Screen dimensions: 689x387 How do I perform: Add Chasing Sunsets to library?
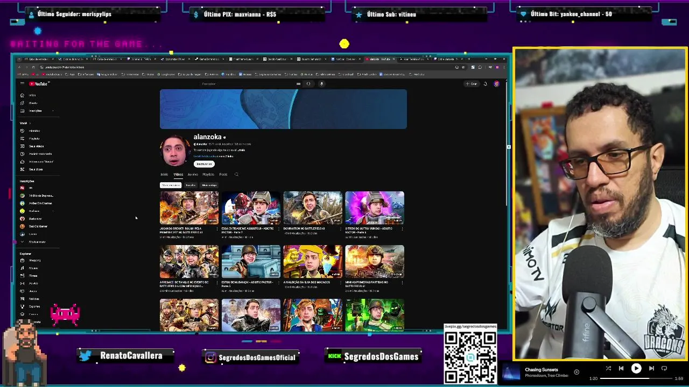576,371
